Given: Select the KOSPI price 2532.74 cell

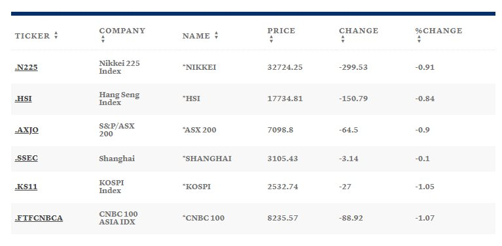Looking at the screenshot, I should tap(283, 187).
